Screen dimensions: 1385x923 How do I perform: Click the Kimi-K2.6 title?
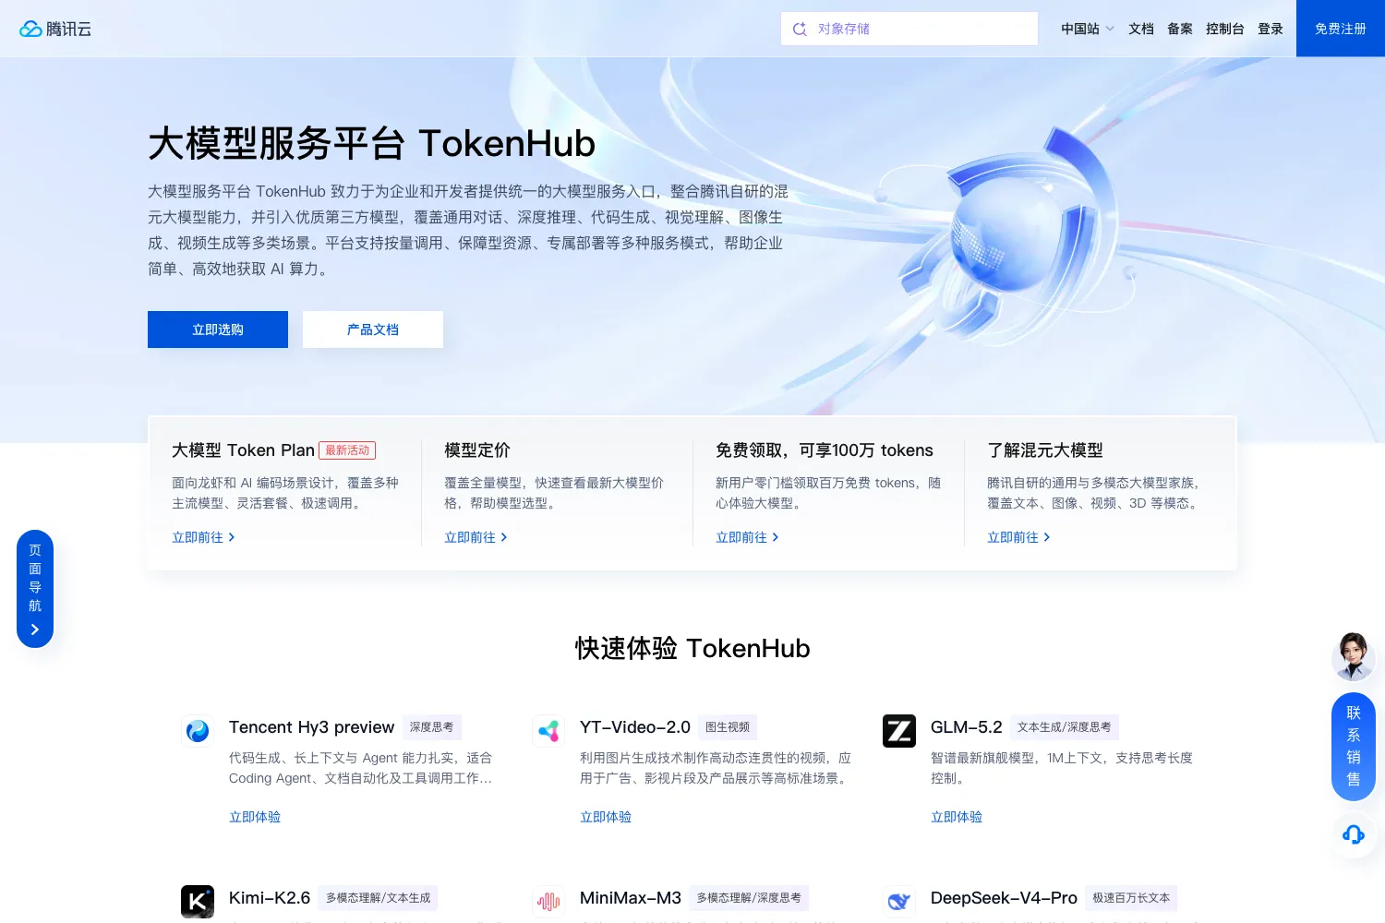[270, 898]
